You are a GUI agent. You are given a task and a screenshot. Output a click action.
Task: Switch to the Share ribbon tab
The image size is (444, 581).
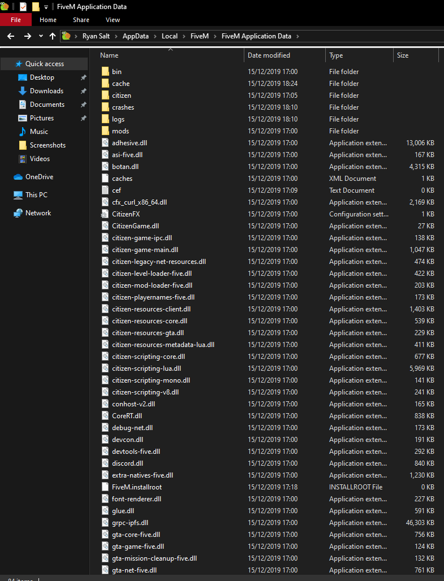pos(81,20)
